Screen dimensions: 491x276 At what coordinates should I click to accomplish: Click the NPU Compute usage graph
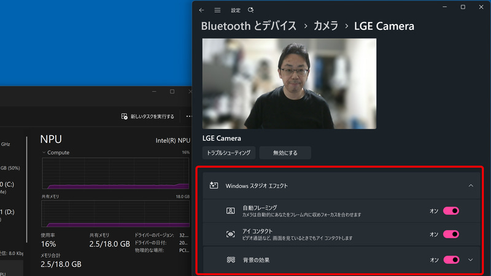click(x=115, y=174)
